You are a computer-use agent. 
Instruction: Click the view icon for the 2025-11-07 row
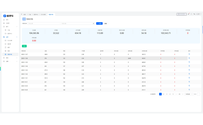pyautogui.click(x=189, y=54)
